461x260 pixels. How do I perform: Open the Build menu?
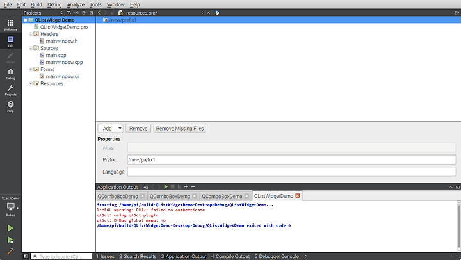coord(36,4)
